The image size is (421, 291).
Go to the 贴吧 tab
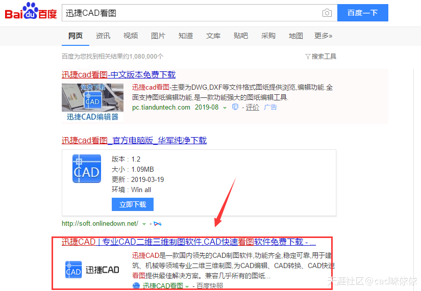pyautogui.click(x=240, y=36)
